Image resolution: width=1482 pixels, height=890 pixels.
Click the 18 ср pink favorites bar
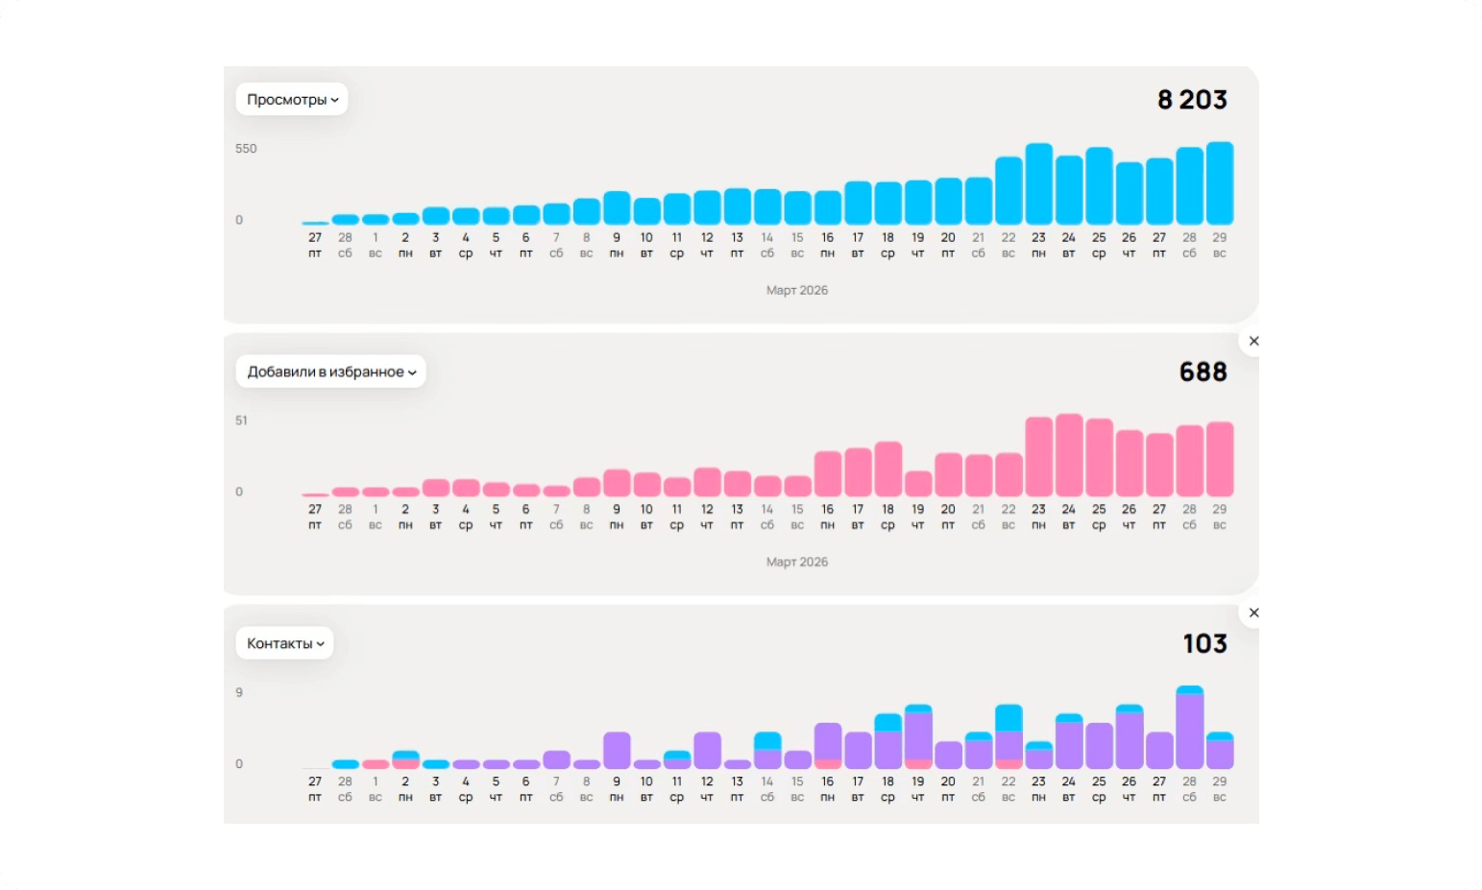[x=887, y=469]
